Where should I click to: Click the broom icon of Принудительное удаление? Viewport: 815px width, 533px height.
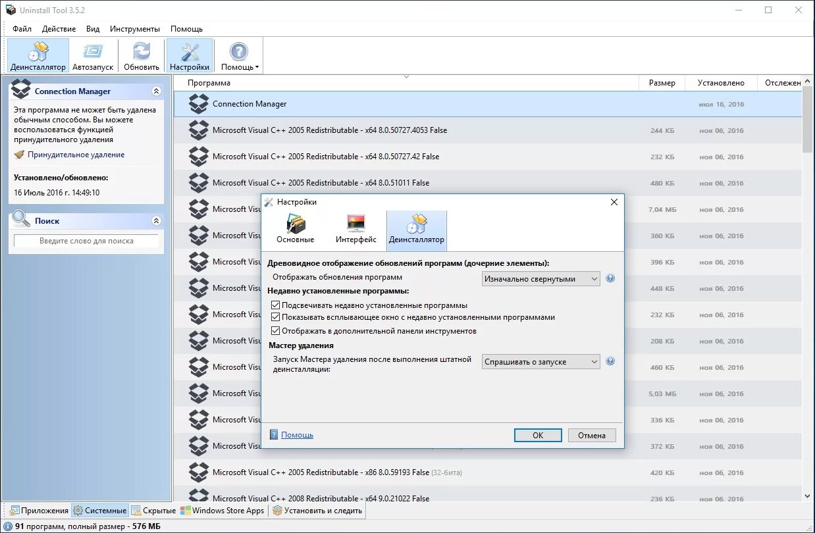[19, 155]
